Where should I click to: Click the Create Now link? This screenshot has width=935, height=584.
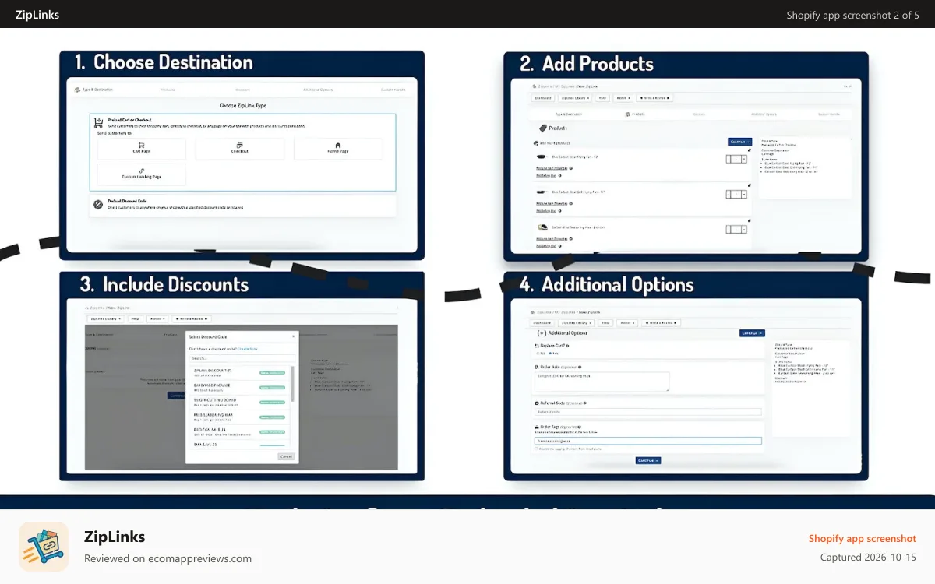pyautogui.click(x=248, y=349)
